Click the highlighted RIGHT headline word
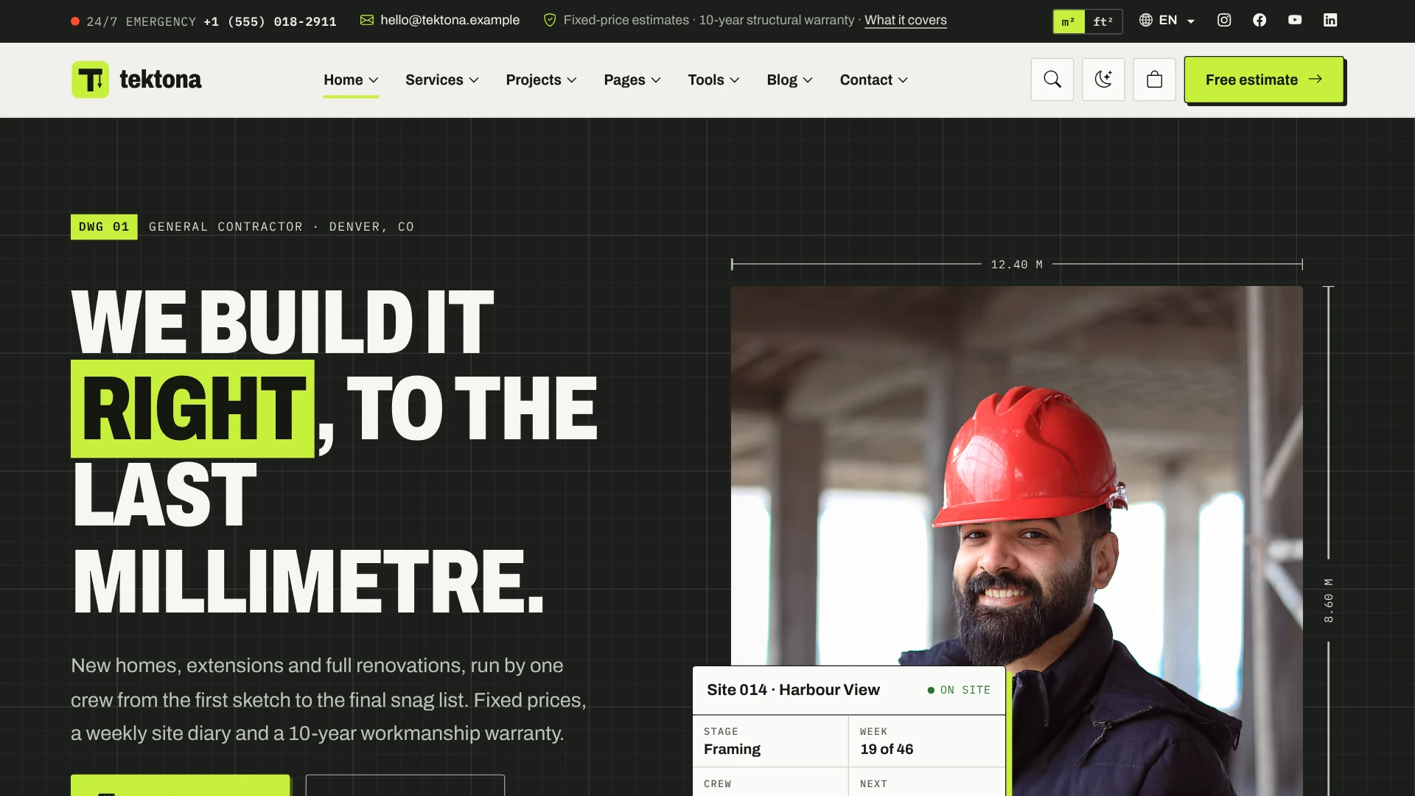The image size is (1415, 796). (x=193, y=408)
